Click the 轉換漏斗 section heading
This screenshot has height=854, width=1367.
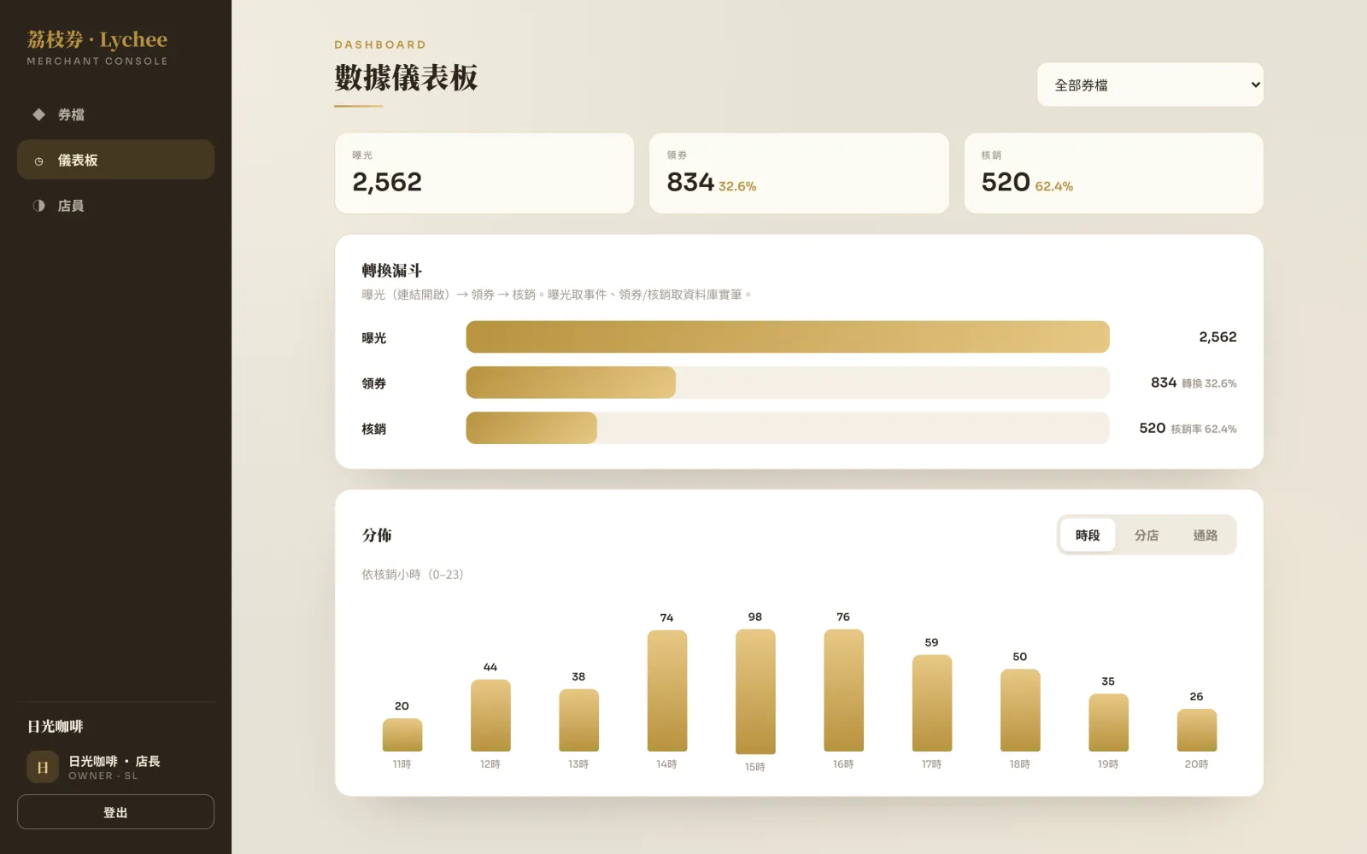(392, 271)
